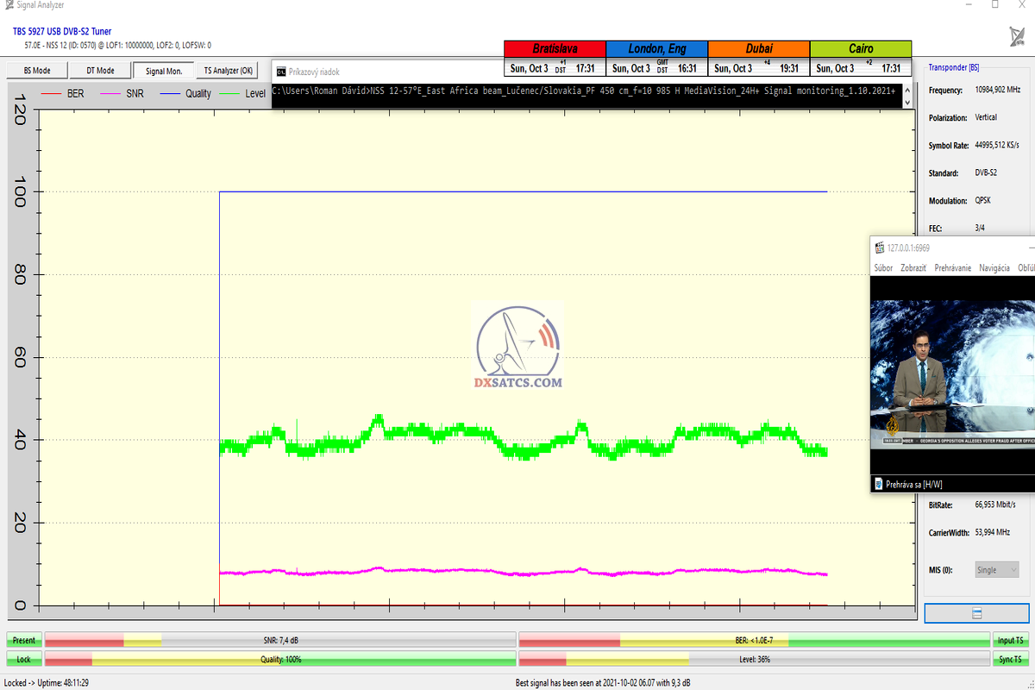The image size is (1035, 690).
Task: Click the Signal Analyzer title bar icon
Action: [x=8, y=5]
